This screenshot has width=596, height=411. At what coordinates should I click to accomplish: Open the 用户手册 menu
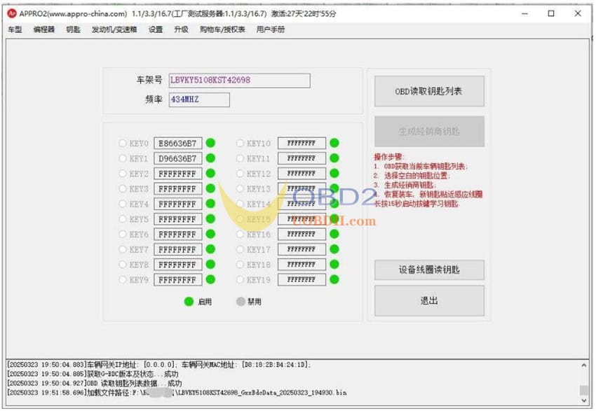(x=270, y=29)
